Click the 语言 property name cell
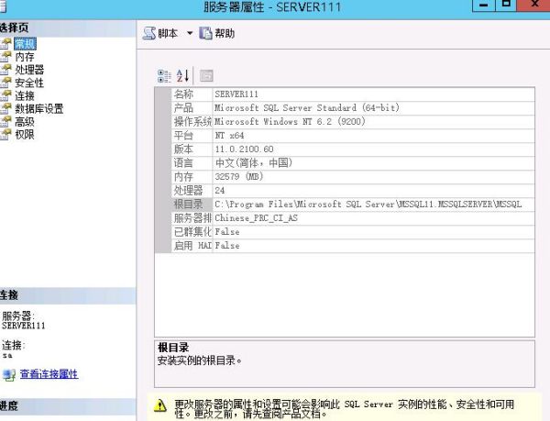 192,162
